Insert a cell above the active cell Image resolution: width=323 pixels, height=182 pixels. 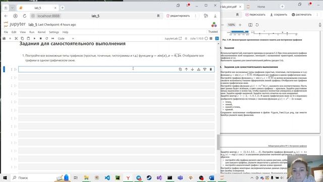tap(198, 69)
